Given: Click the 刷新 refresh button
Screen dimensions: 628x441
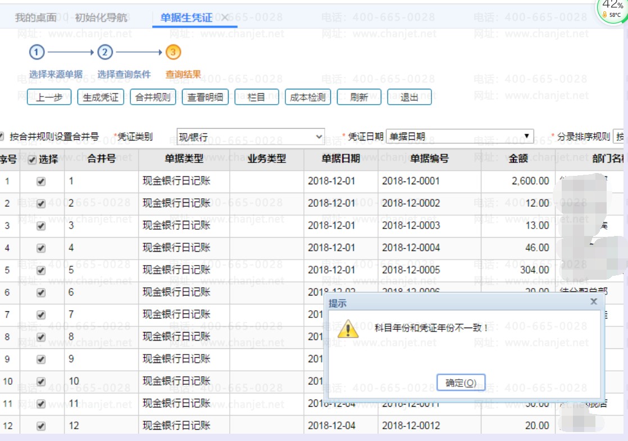Looking at the screenshot, I should click(359, 97).
